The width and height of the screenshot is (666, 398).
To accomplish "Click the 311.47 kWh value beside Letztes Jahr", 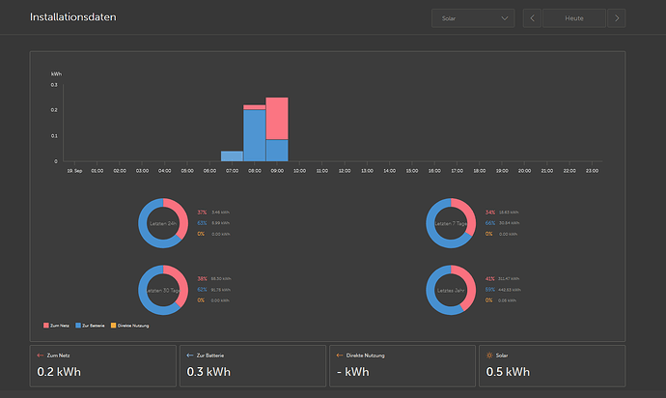I will pos(509,279).
